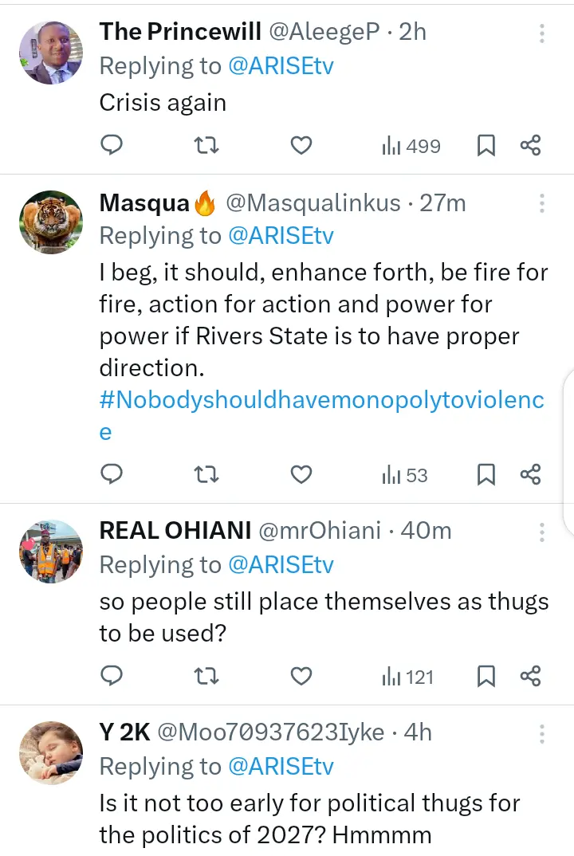Reply to The Princewill's tweet
This screenshot has width=574, height=856.
point(112,145)
